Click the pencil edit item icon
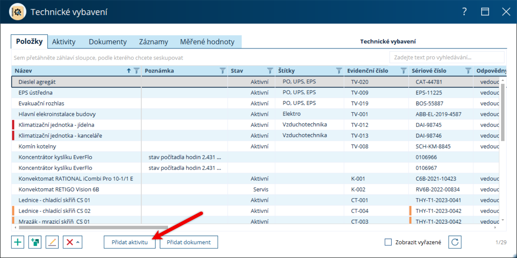The image size is (517, 258). [x=52, y=242]
